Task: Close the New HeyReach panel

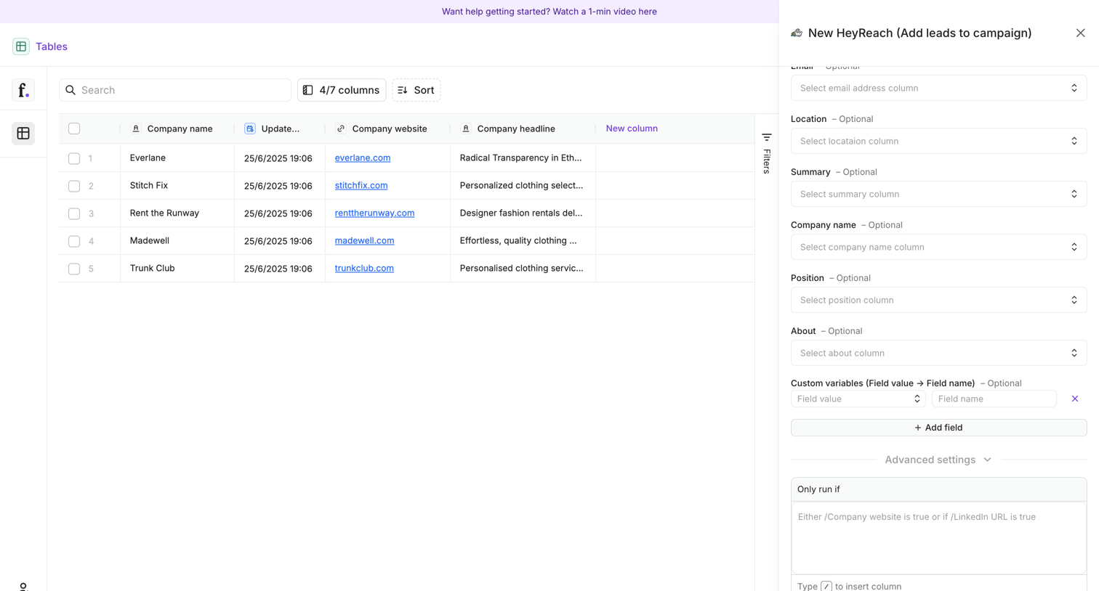Action: [x=1081, y=33]
